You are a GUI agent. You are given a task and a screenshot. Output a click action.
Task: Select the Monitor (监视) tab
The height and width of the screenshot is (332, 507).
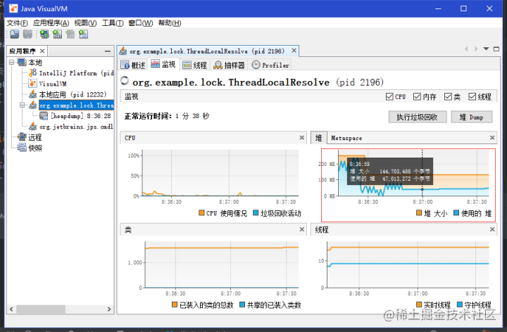point(163,64)
